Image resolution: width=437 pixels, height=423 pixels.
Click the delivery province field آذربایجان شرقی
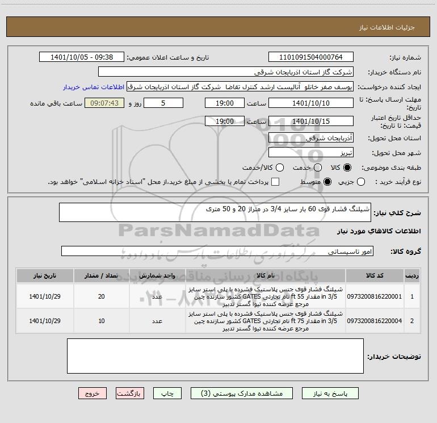coord(311,138)
